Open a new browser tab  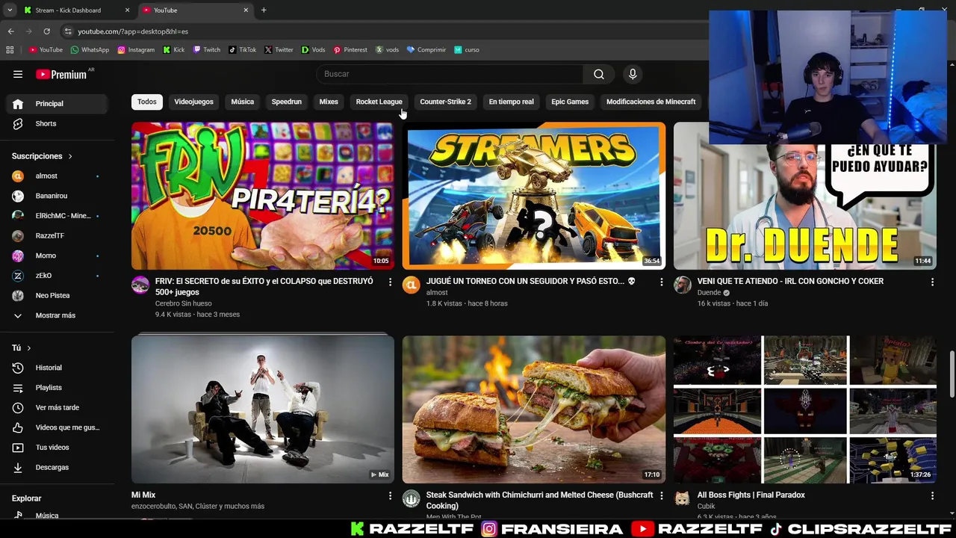(264, 10)
